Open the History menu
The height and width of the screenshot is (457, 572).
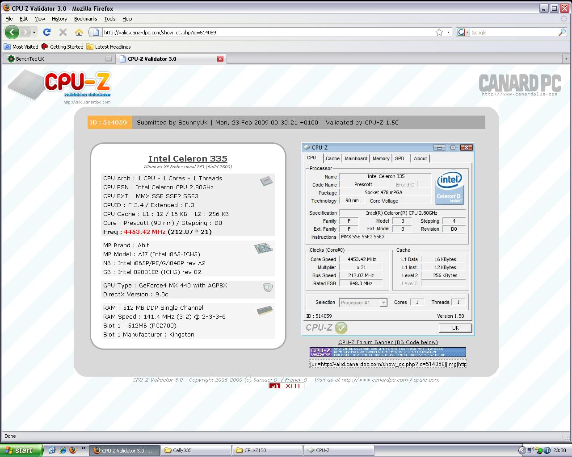point(59,19)
